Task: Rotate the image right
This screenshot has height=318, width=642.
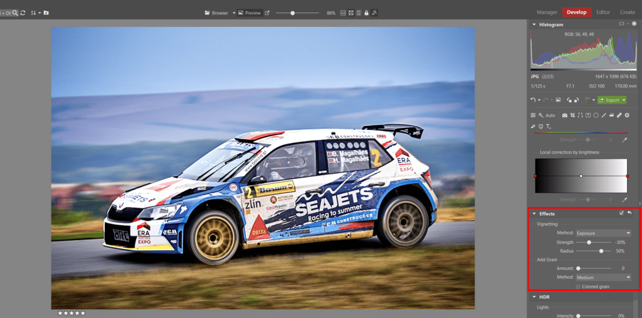Action: [577, 100]
